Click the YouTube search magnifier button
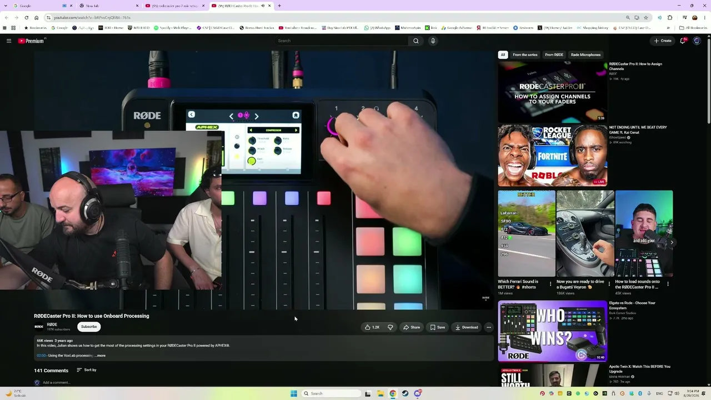 pos(415,41)
